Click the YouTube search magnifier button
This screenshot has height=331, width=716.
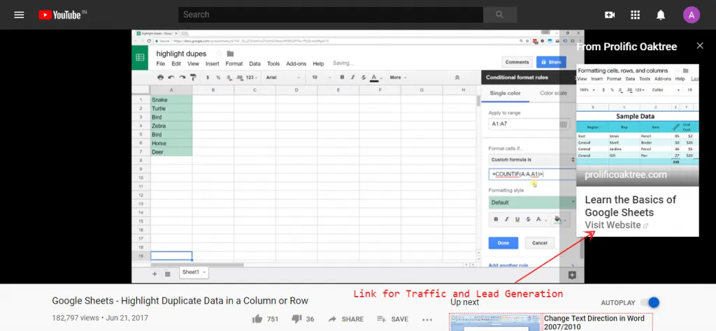(x=500, y=15)
